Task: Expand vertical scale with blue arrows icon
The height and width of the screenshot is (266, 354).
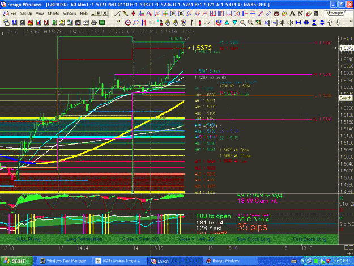Action: (x=322, y=23)
